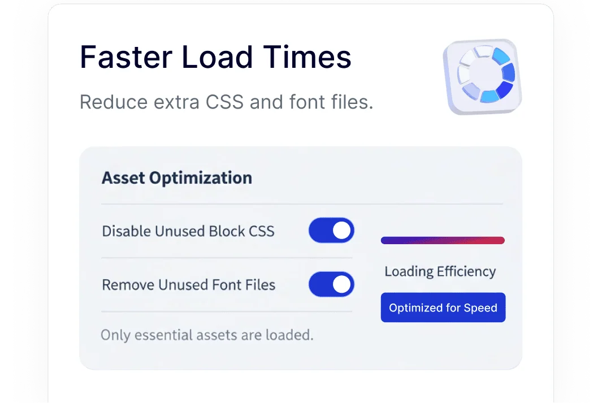The width and height of the screenshot is (602, 403).
Task: Turn off Remove Unused Font Files
Action: point(331,284)
